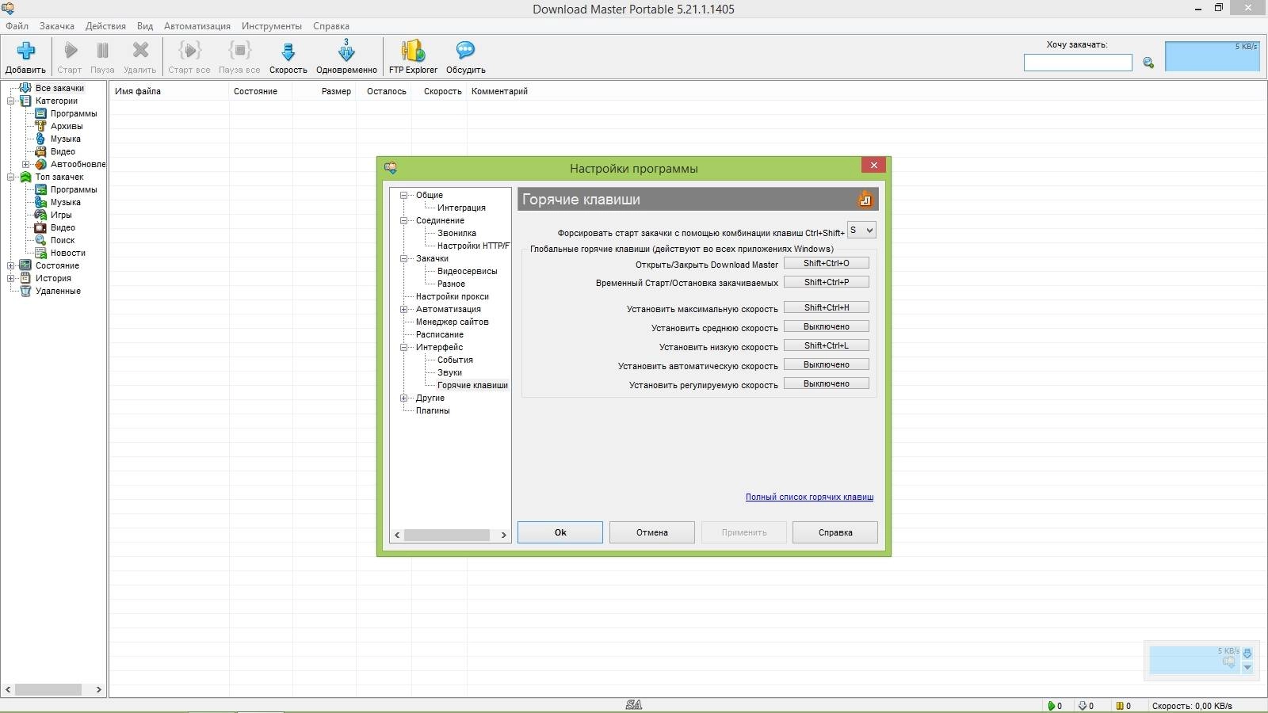Click the Добавить (Add download) toolbar icon
The width and height of the screenshot is (1268, 713).
point(25,51)
